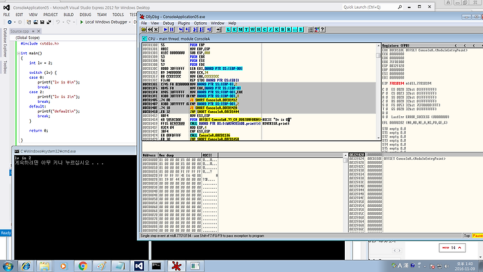Run program play icon in OllyDbg

(x=166, y=30)
